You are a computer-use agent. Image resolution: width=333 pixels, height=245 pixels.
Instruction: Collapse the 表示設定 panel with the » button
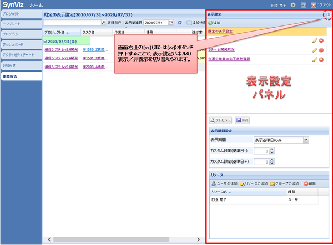(329, 14)
